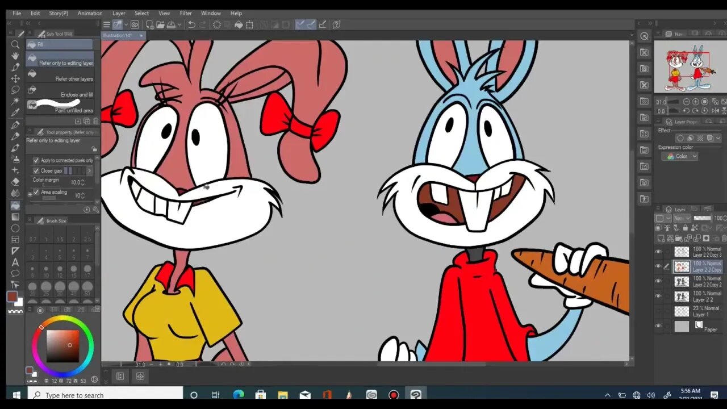727x409 pixels.
Task: Click the Navigator preview thumbnail
Action: point(690,67)
